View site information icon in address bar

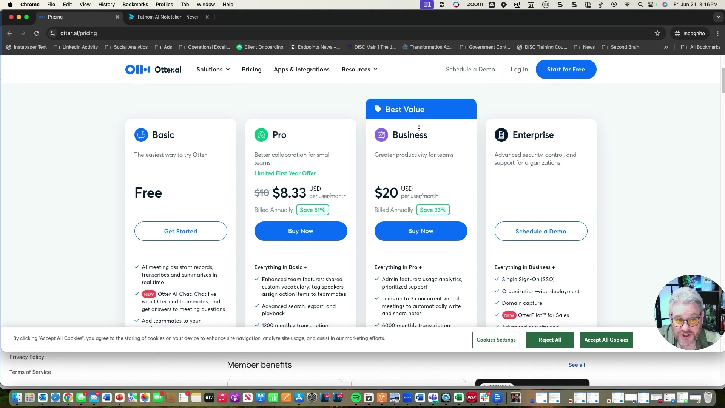tap(53, 33)
